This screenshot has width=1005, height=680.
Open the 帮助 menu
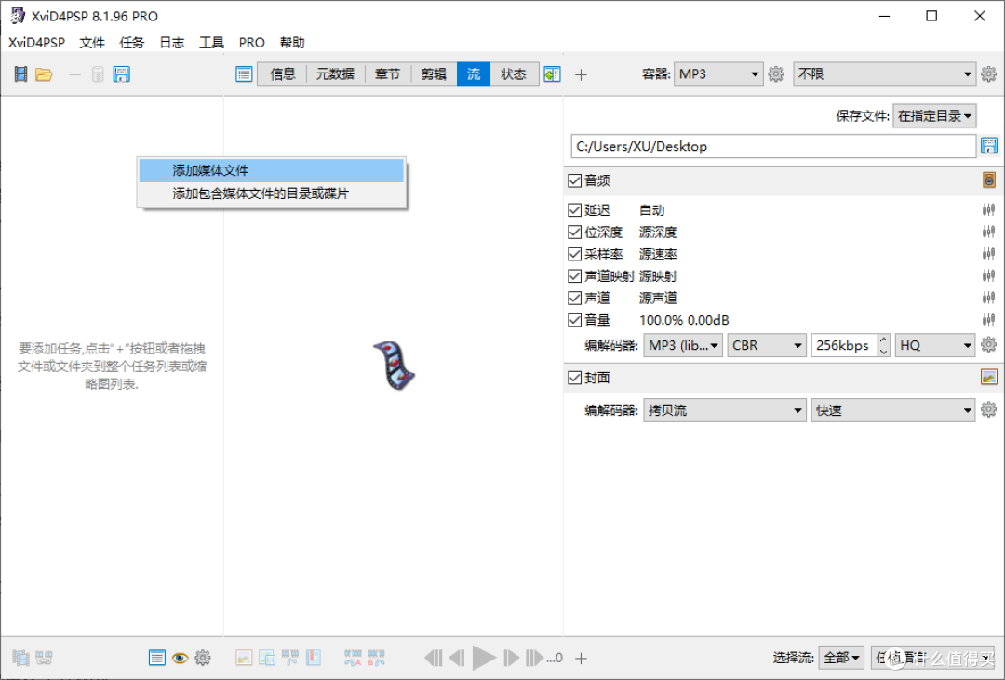(292, 42)
